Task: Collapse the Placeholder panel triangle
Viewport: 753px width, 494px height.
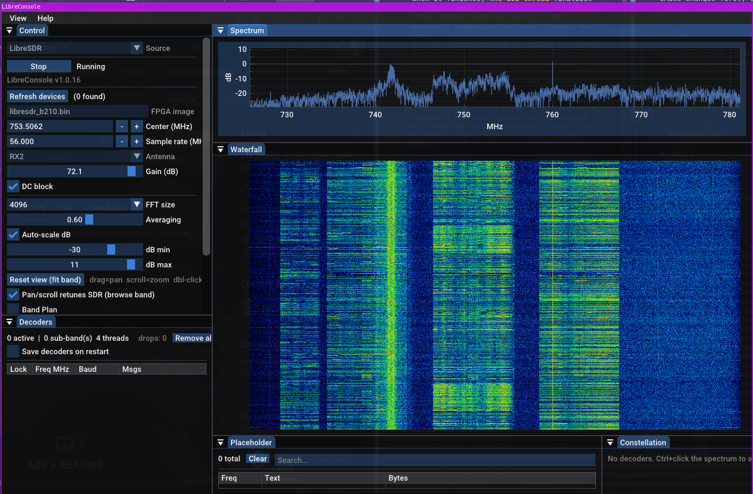Action: coord(220,443)
